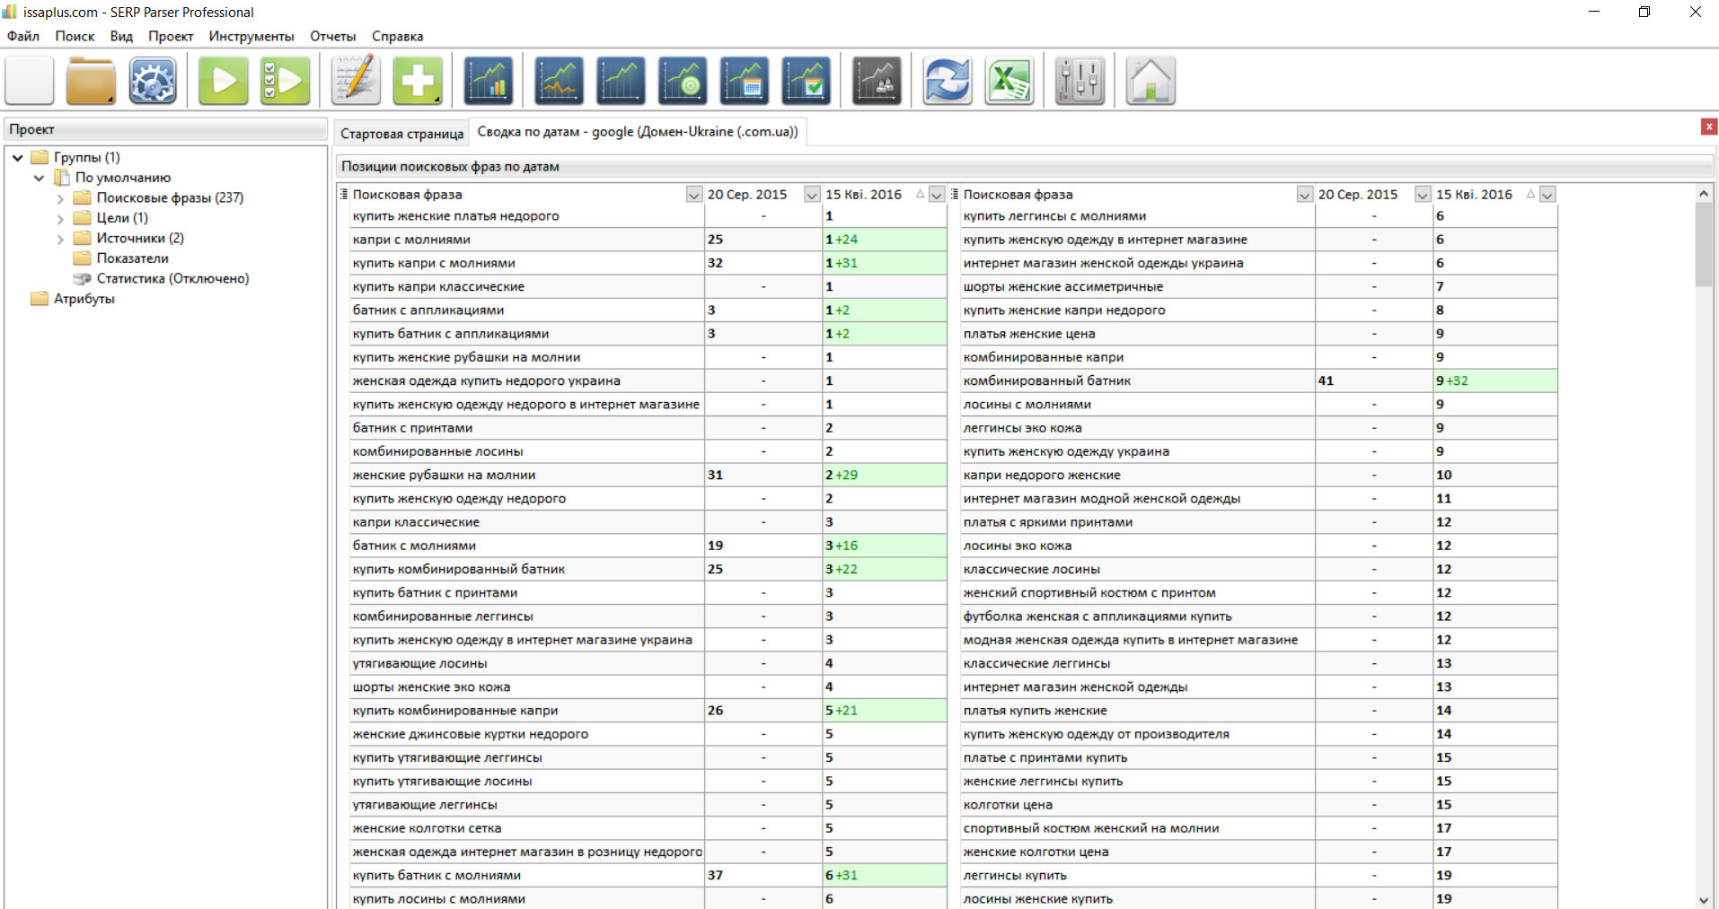The width and height of the screenshot is (1719, 909).
Task: Click the scrollbar up arrow
Action: click(1704, 193)
